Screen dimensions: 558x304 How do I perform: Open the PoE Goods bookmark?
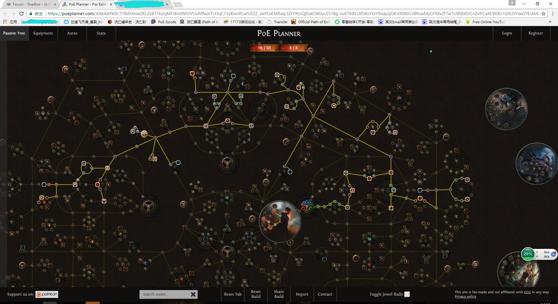164,22
